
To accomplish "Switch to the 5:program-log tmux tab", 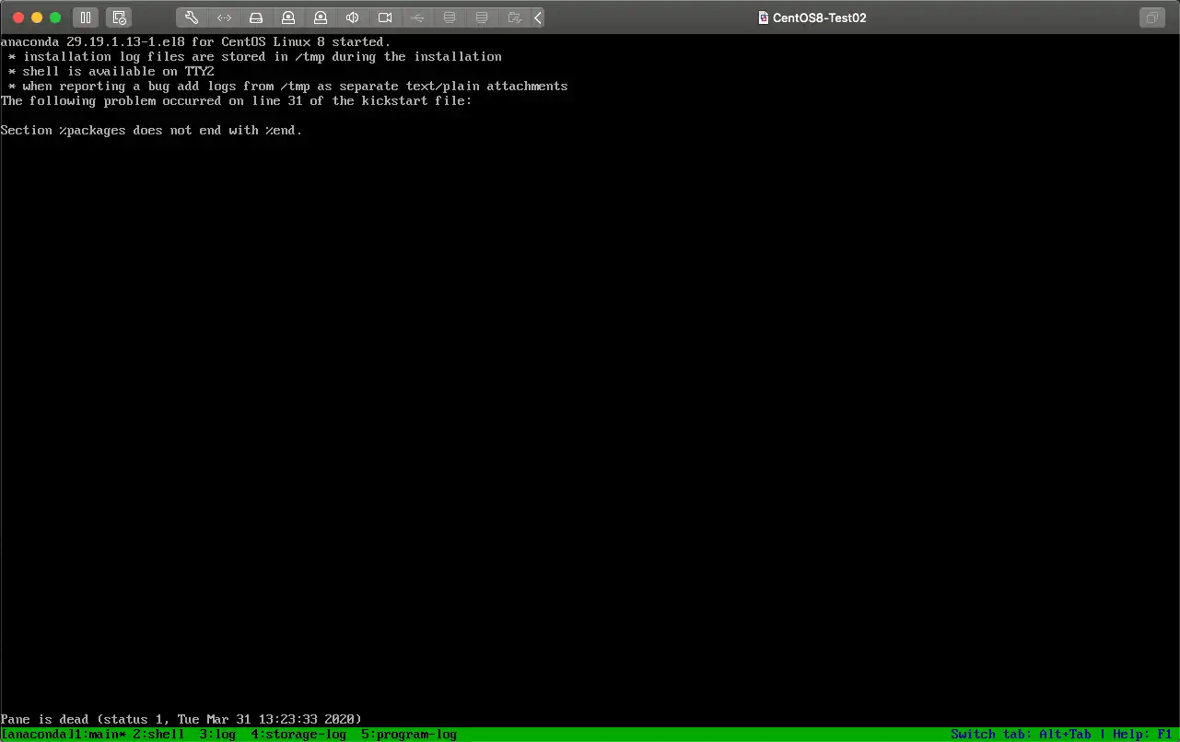I will pos(409,735).
